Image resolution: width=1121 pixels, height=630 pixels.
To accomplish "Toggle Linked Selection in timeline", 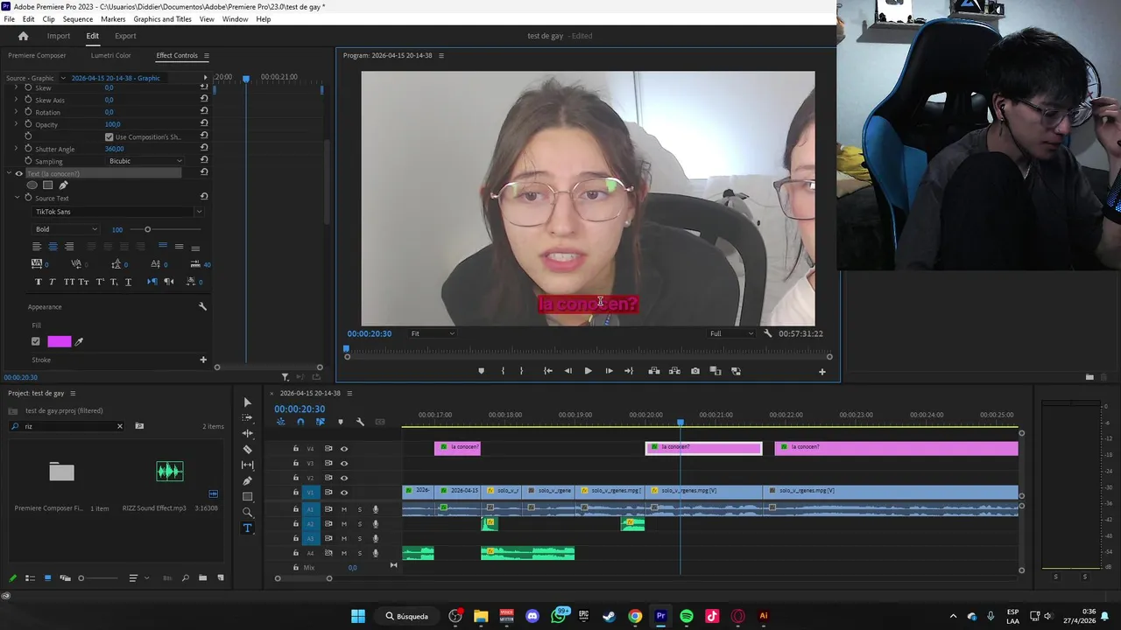I will pos(320,422).
